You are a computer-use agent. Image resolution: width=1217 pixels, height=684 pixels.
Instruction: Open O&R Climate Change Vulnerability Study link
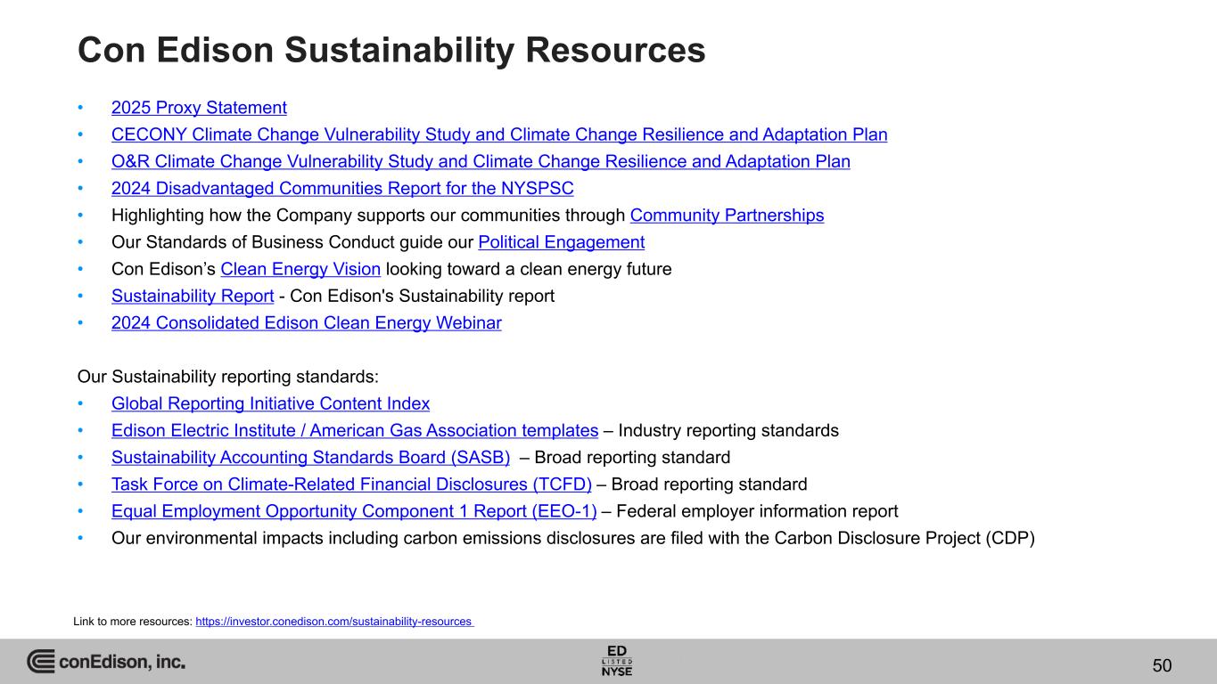(480, 161)
